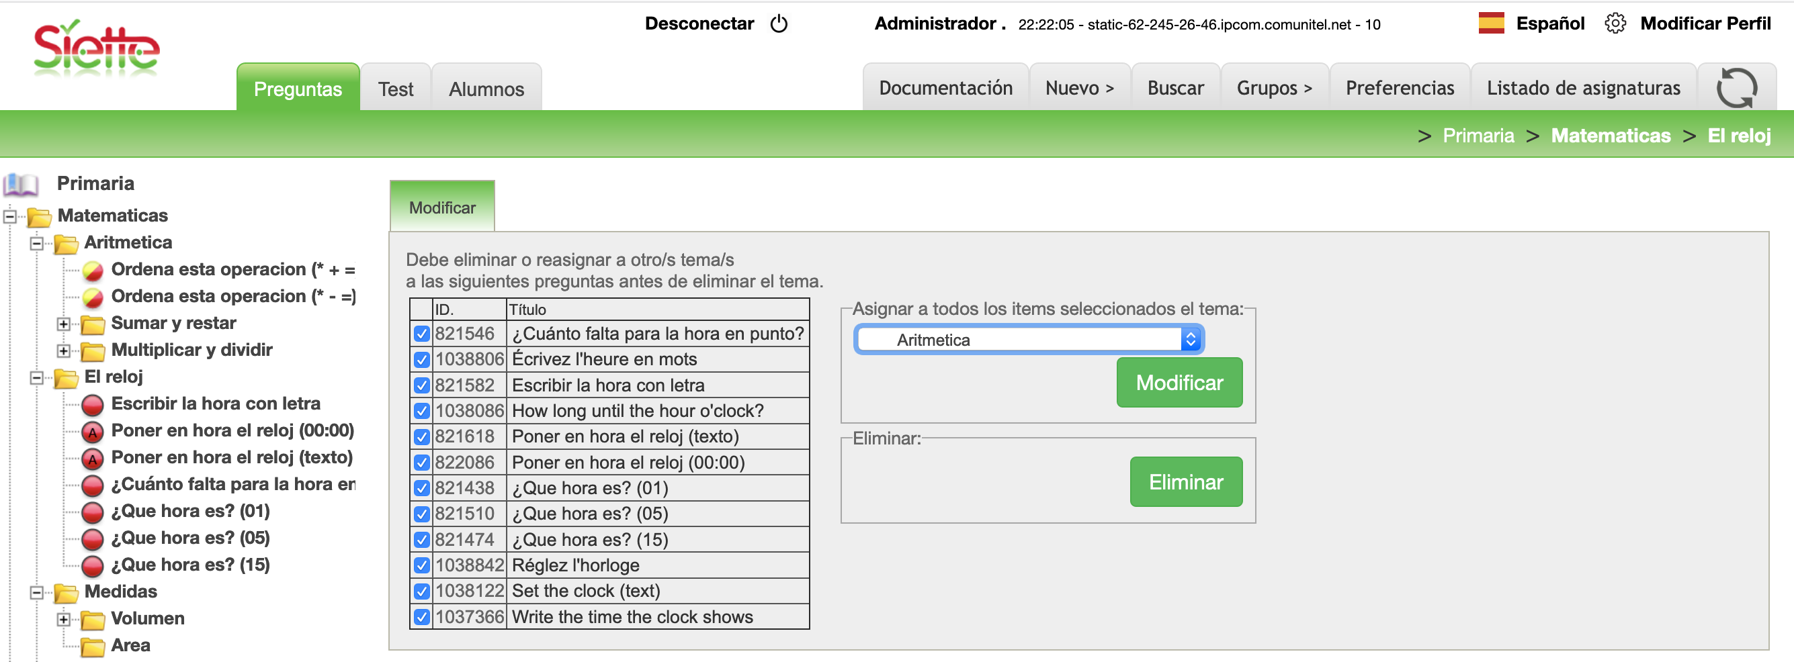
Task: Select ¿Que hora es? (05) in tree
Action: tap(190, 538)
